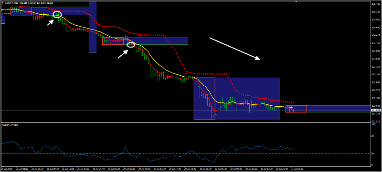Click the 133.365 price scale value
Viewport: 382px width, 172px height.
click(x=375, y=67)
